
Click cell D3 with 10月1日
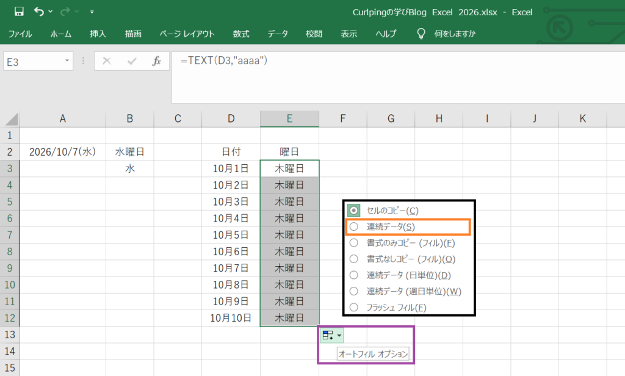click(231, 168)
